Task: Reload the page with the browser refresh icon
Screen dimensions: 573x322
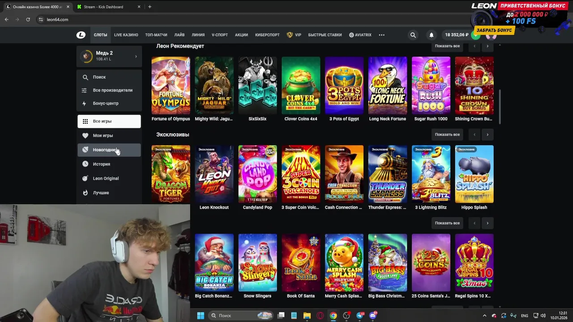Action: pos(28,20)
